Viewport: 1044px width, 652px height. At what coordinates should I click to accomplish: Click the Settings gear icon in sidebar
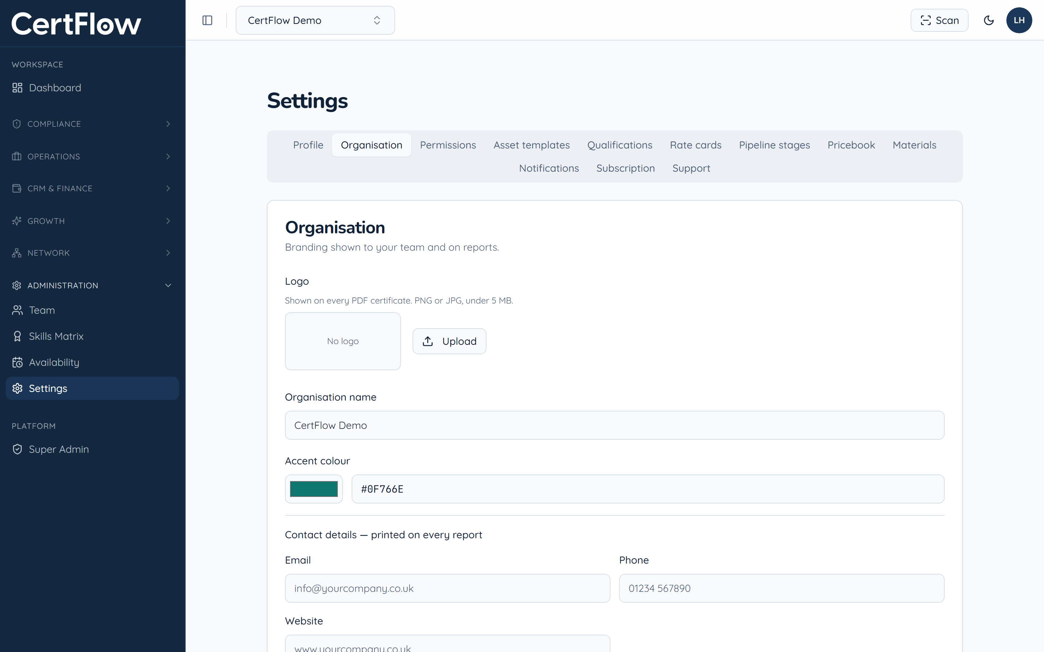(x=17, y=389)
